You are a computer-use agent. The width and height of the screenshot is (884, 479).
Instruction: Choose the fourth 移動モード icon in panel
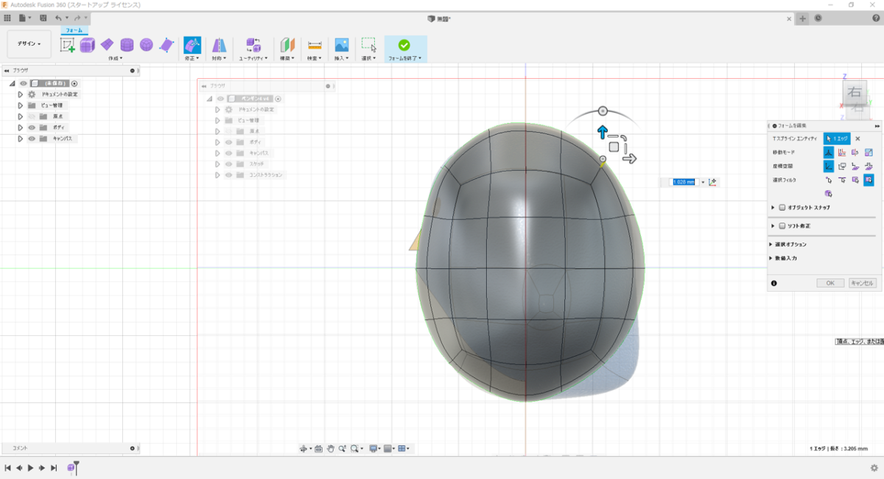869,152
